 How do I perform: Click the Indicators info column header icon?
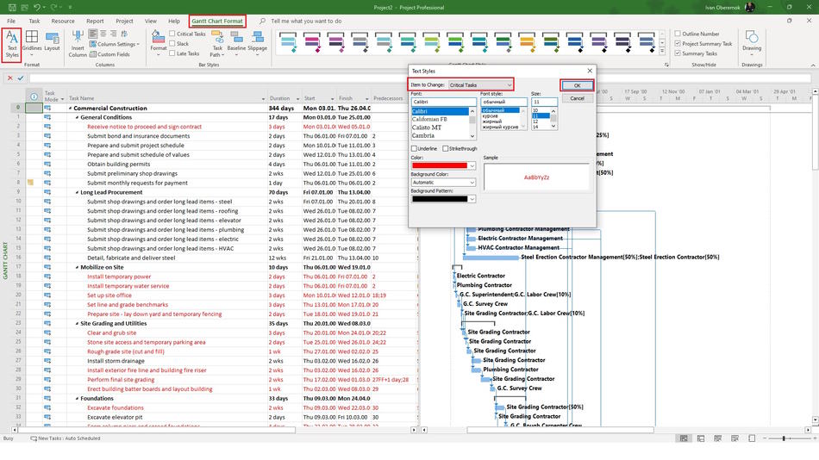(x=34, y=97)
